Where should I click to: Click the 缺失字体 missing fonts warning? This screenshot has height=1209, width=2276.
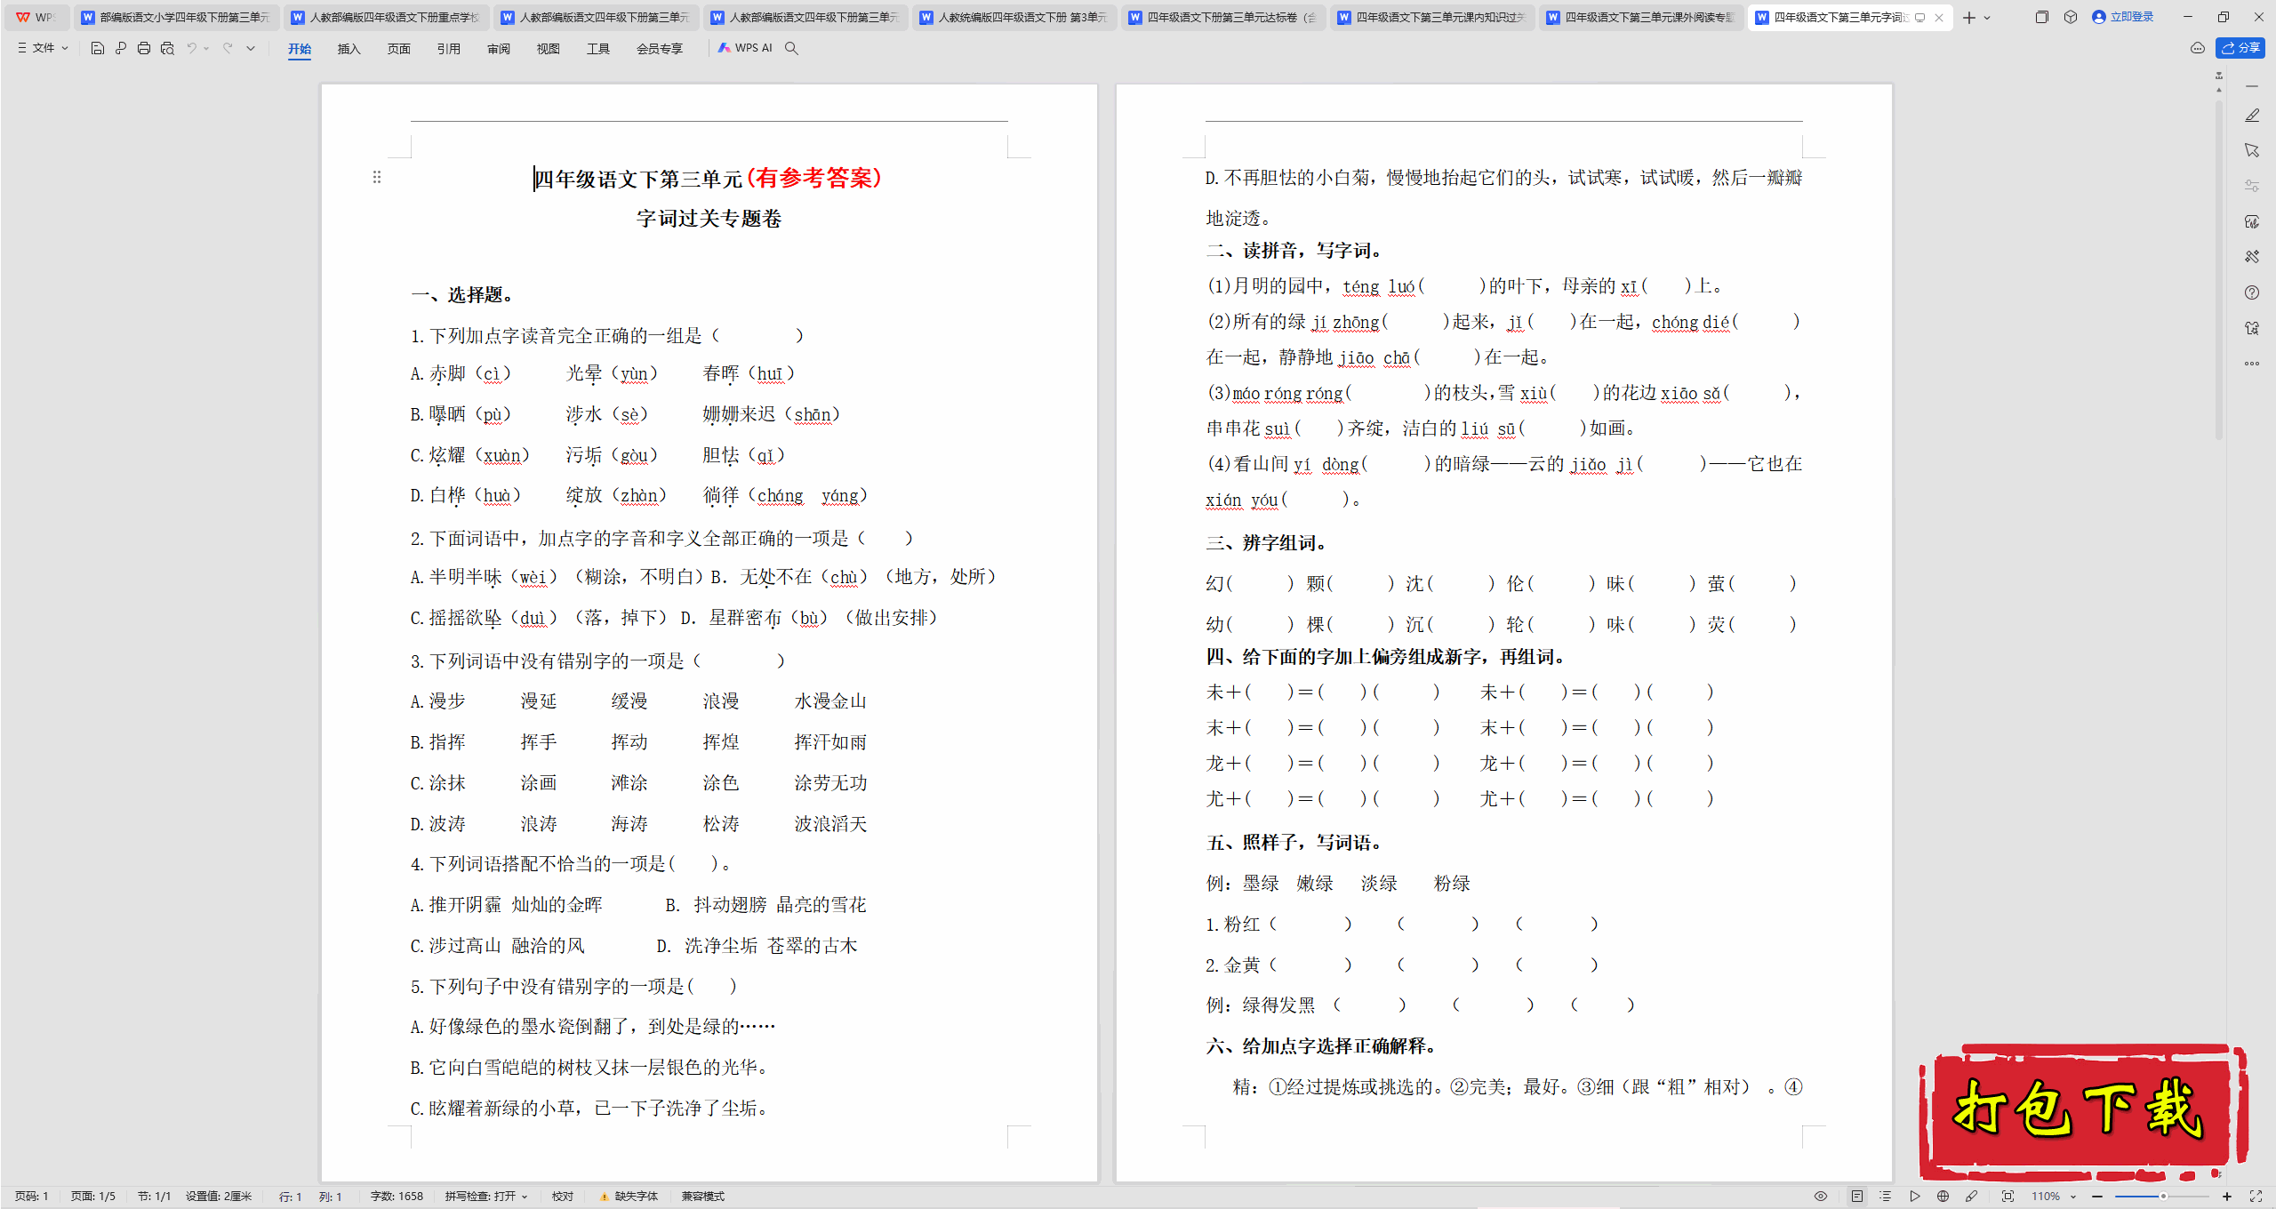click(629, 1197)
